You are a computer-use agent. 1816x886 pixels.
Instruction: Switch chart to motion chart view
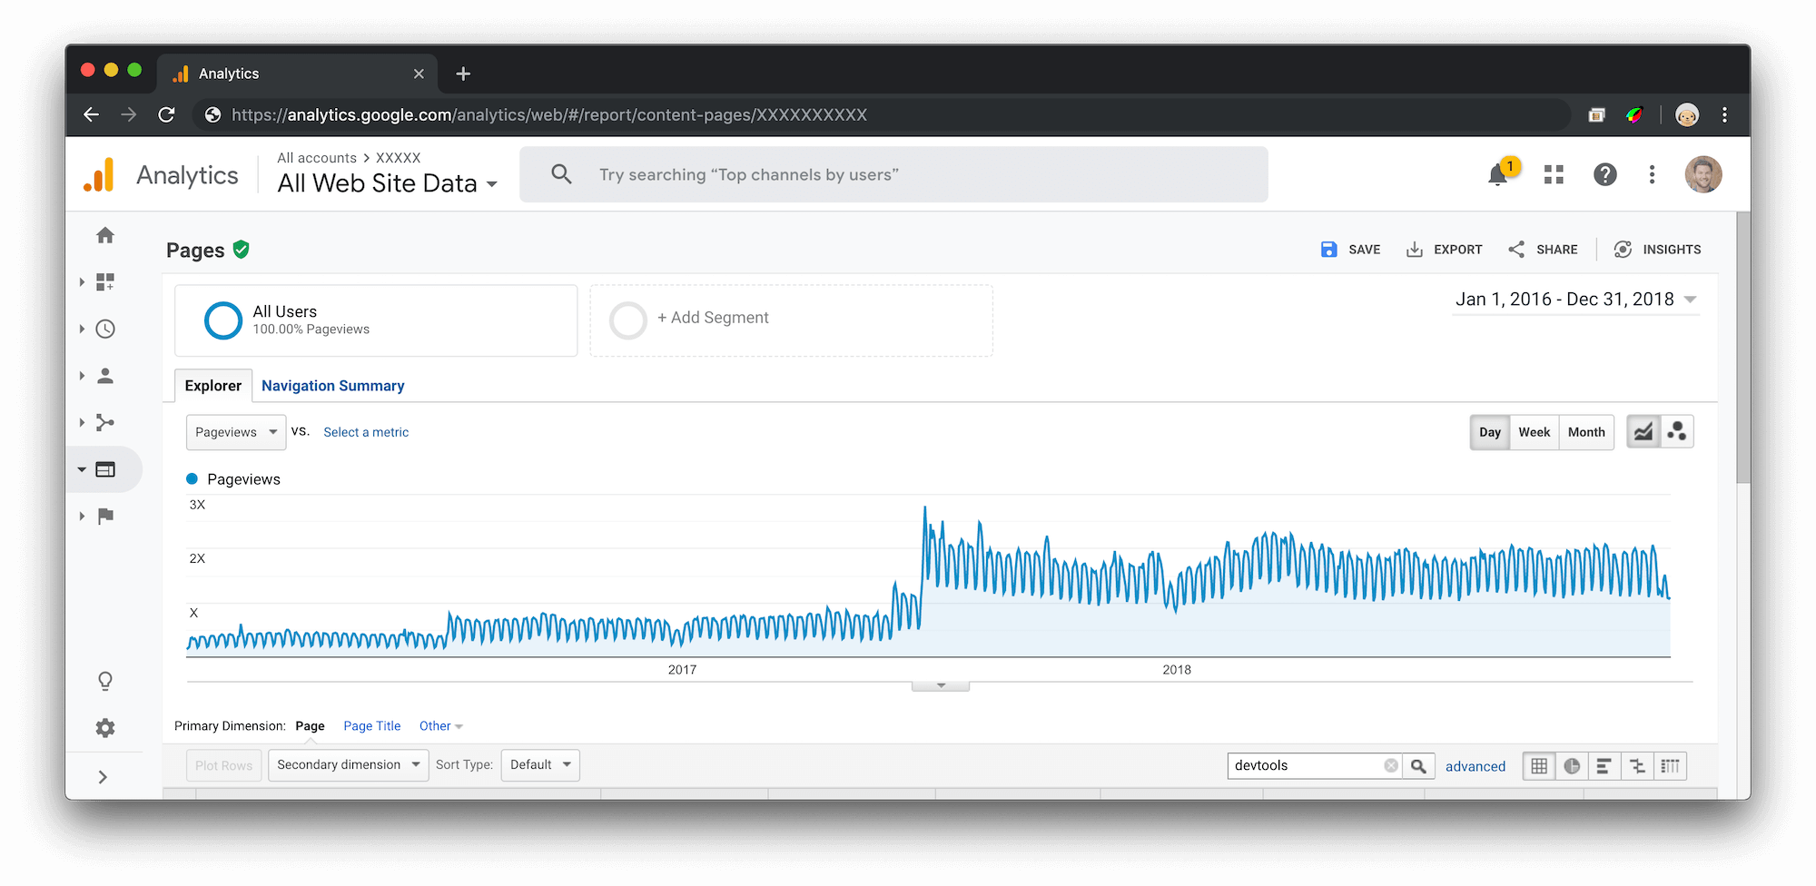click(1676, 431)
